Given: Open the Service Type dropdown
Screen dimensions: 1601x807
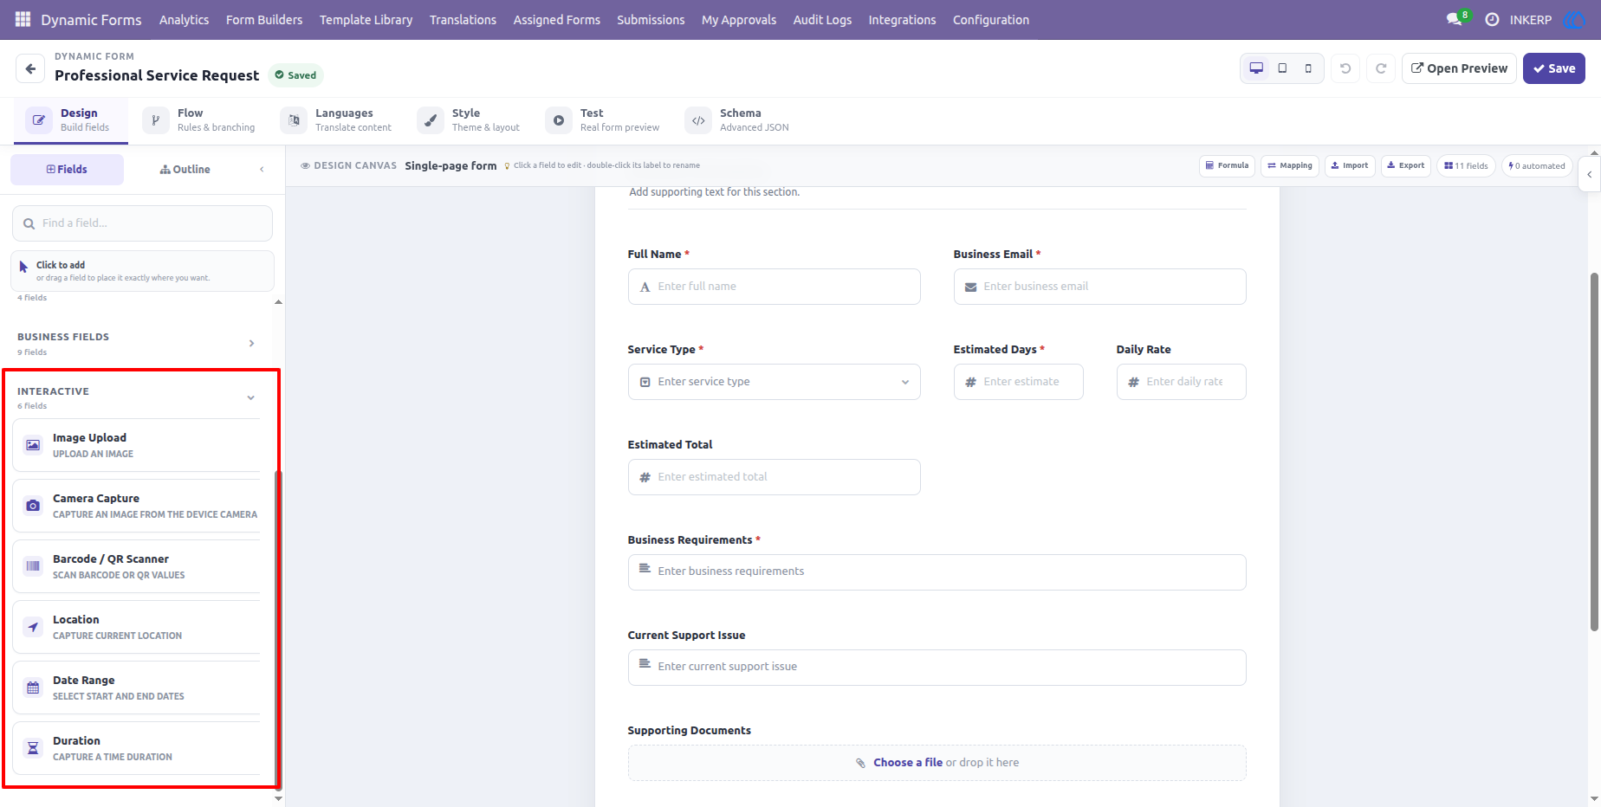Looking at the screenshot, I should tap(774, 382).
